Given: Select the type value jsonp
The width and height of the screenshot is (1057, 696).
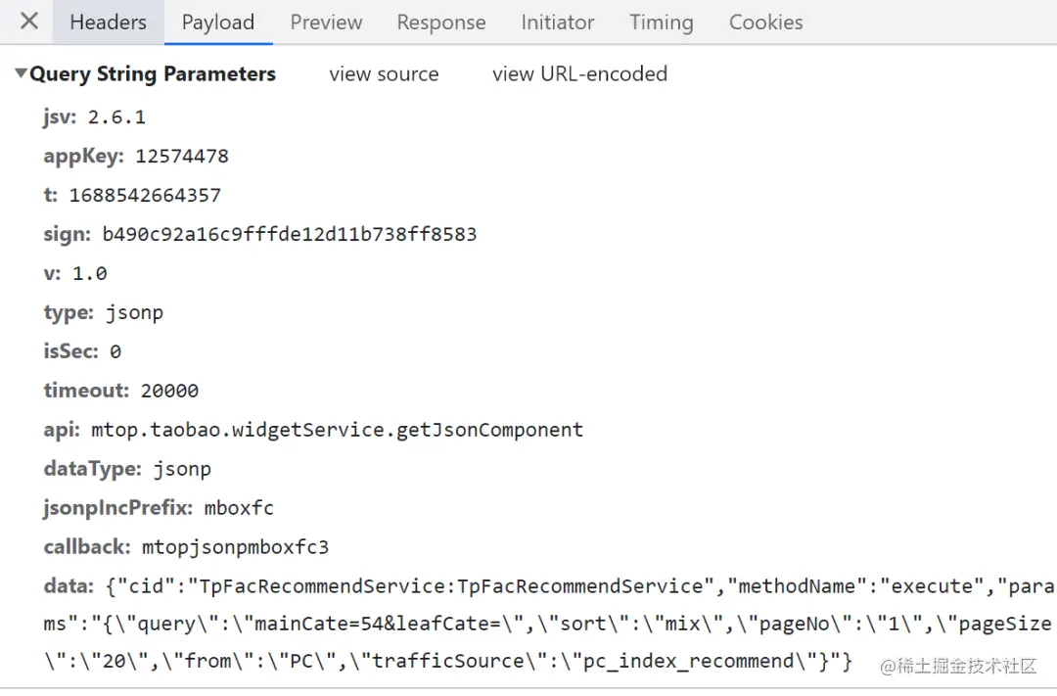Looking at the screenshot, I should click(134, 313).
